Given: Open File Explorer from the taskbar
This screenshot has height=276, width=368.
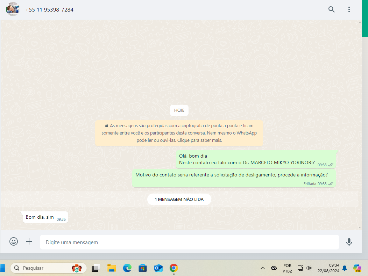Looking at the screenshot, I should point(112,268).
